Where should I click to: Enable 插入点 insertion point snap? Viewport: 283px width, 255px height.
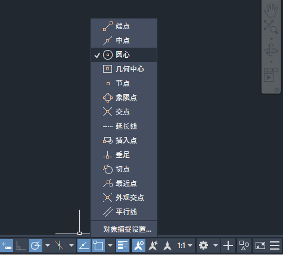coord(124,141)
